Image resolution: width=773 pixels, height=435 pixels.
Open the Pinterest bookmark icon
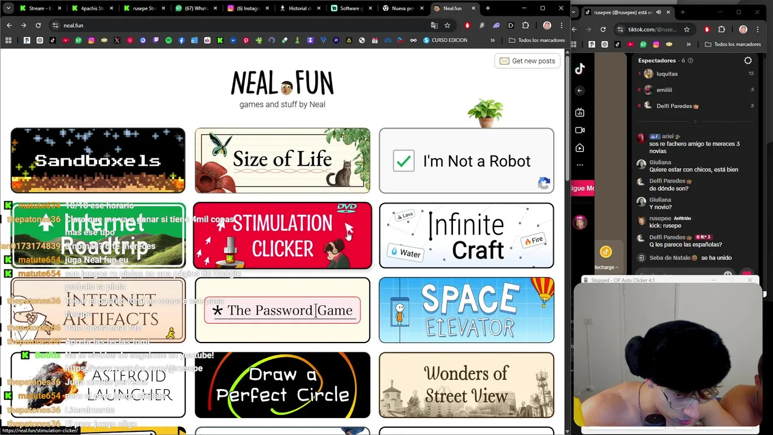tap(246, 40)
